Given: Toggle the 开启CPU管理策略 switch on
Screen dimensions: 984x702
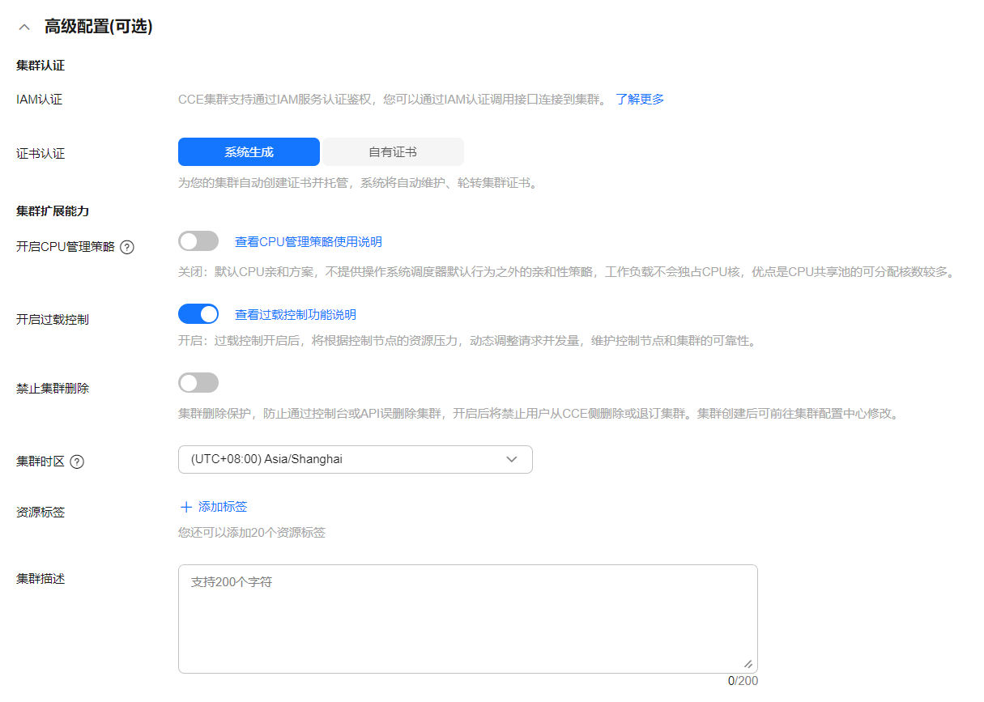Looking at the screenshot, I should point(198,241).
